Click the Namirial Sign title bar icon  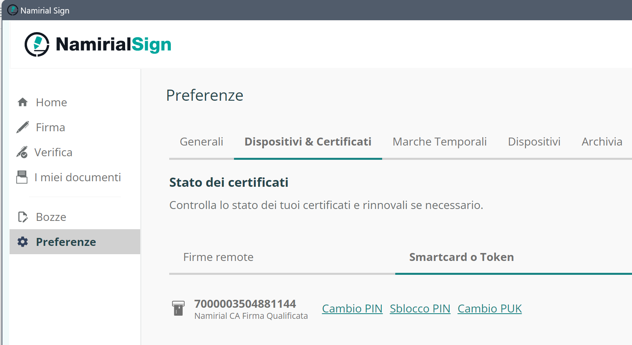(x=13, y=10)
